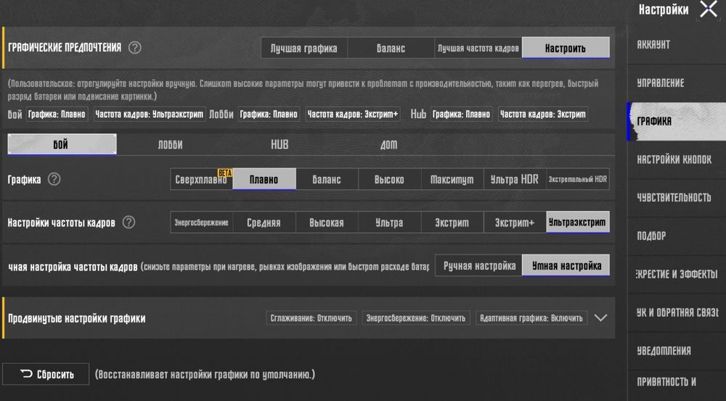
Task: Click Частота кадров: Ультраэкстрим summary tag
Action: [149, 115]
